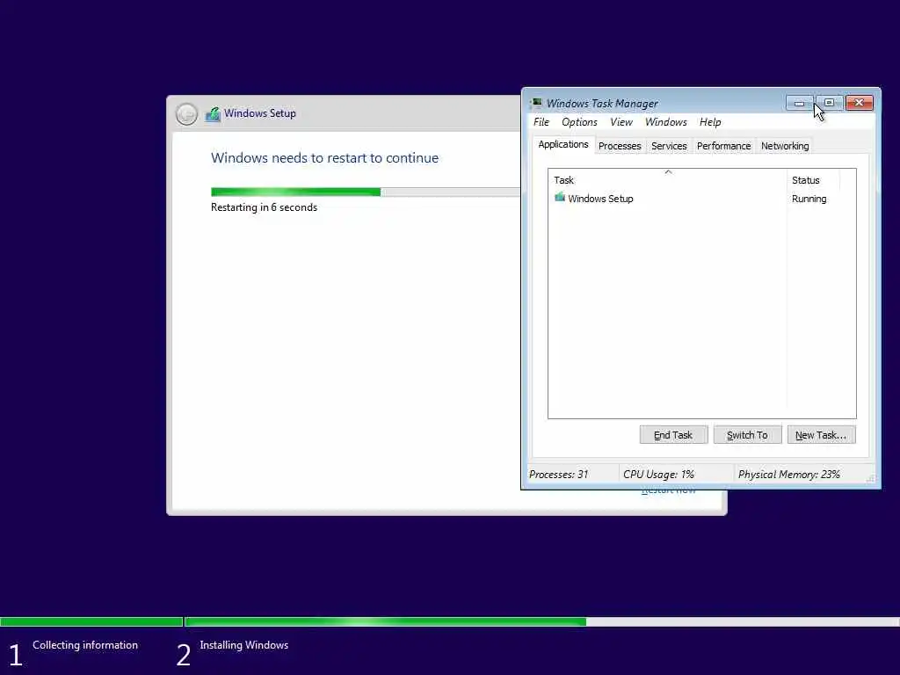Click the Collecting information step label

click(x=85, y=645)
